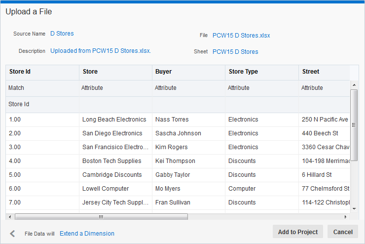Click the table scroll up arrow
Image resolution: width=365 pixels, height=244 pixels.
[354, 85]
